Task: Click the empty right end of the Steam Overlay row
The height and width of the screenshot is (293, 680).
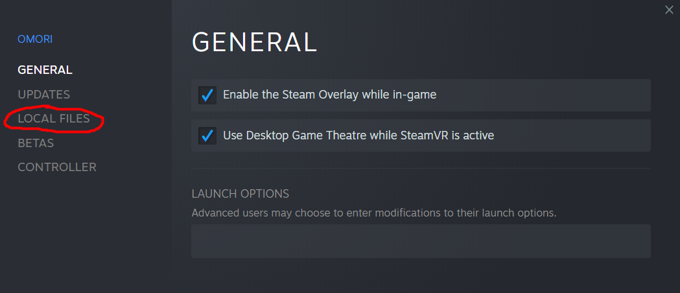Action: [583, 95]
